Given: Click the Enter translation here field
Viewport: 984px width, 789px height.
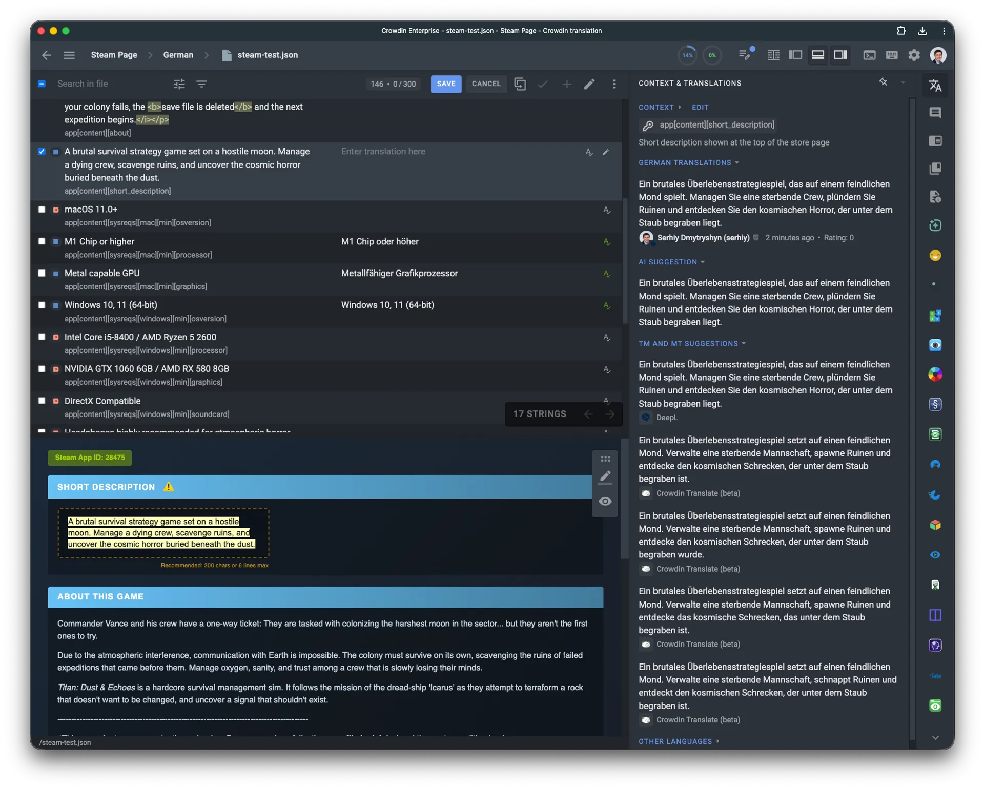Looking at the screenshot, I should (383, 151).
